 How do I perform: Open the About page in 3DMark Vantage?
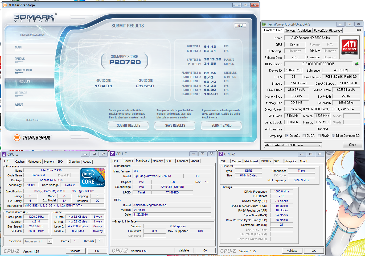19,105
